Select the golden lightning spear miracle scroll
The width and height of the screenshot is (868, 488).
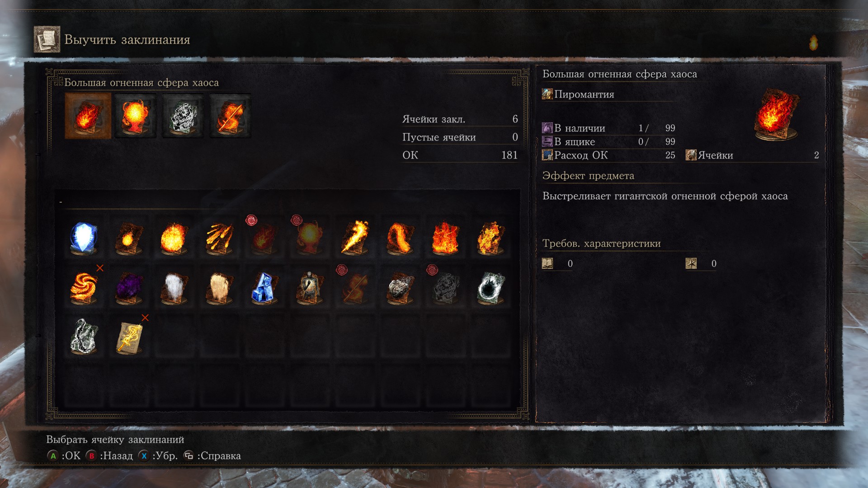pyautogui.click(x=129, y=337)
